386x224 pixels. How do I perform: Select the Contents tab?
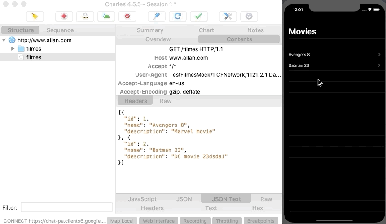pos(239,39)
